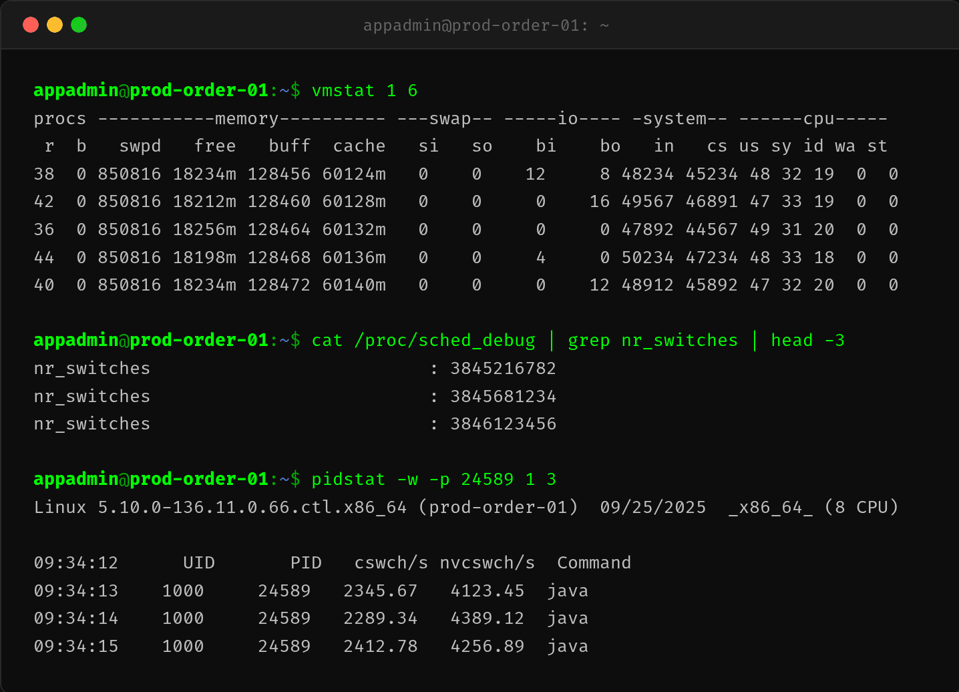This screenshot has width=959, height=692.
Task: Click cswch/s value 2412.78
Action: (x=381, y=646)
